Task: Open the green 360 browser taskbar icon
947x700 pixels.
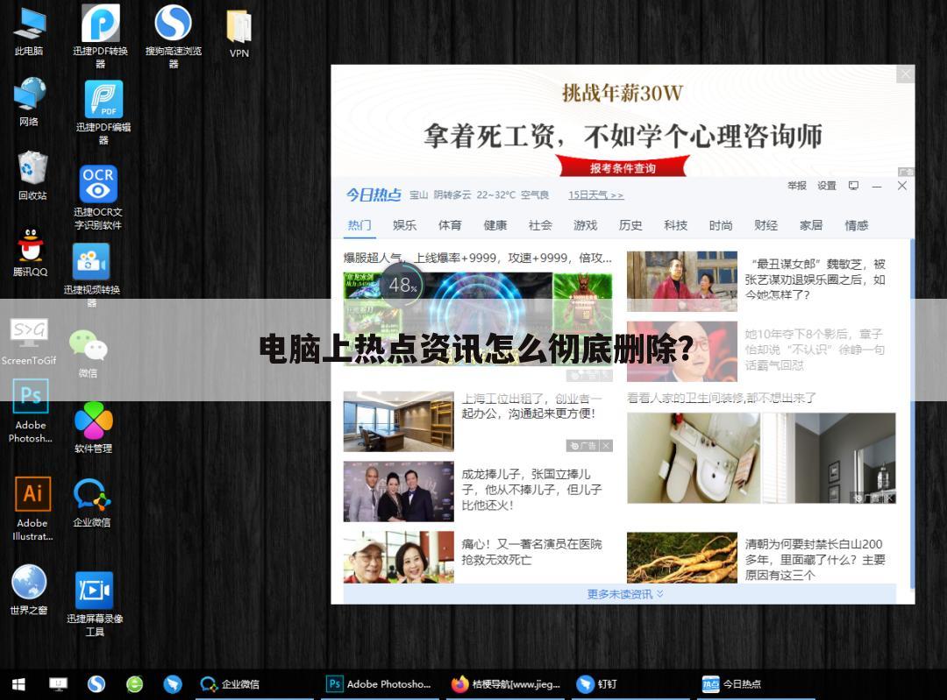Action: click(134, 684)
